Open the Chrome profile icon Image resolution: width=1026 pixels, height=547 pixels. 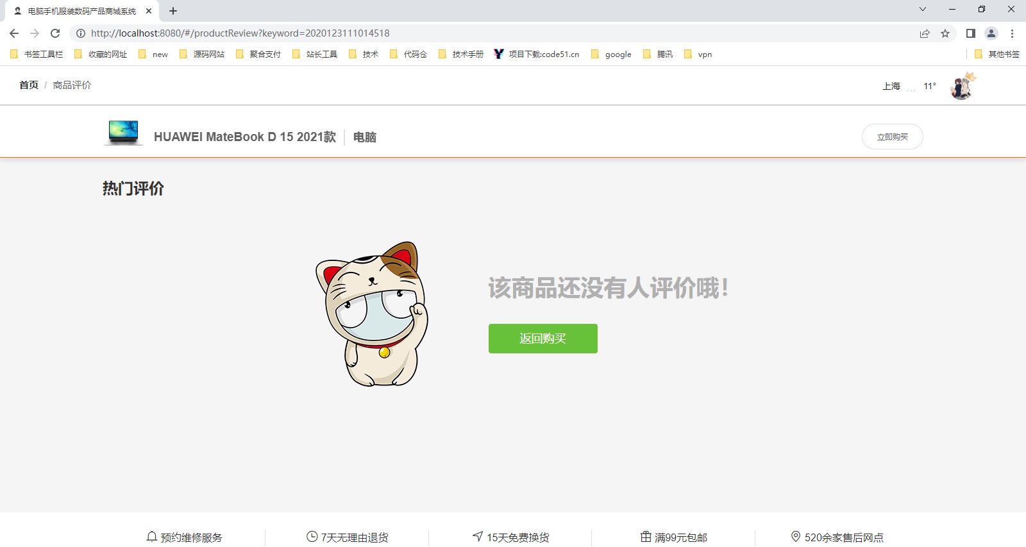coord(991,33)
